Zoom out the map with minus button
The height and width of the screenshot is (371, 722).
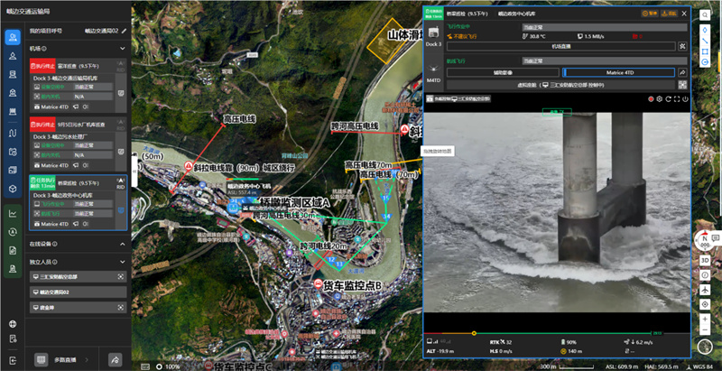(x=705, y=330)
